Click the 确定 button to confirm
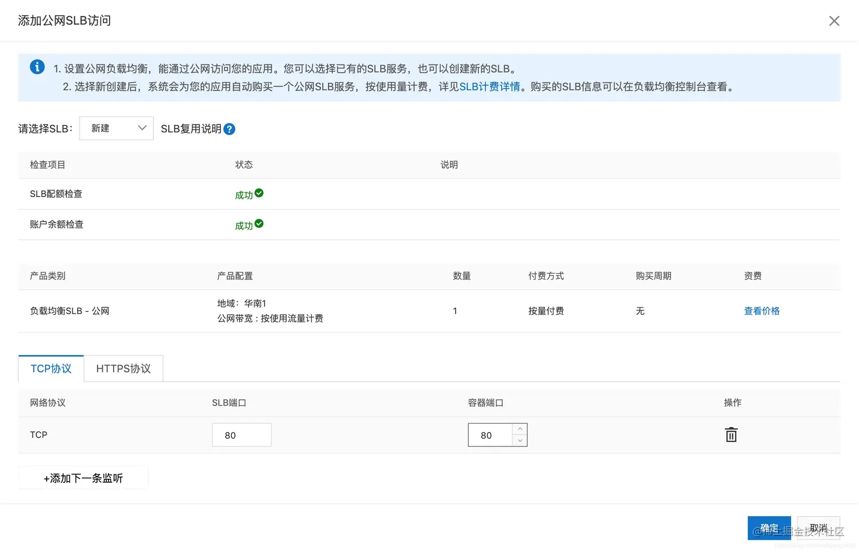 coord(769,528)
